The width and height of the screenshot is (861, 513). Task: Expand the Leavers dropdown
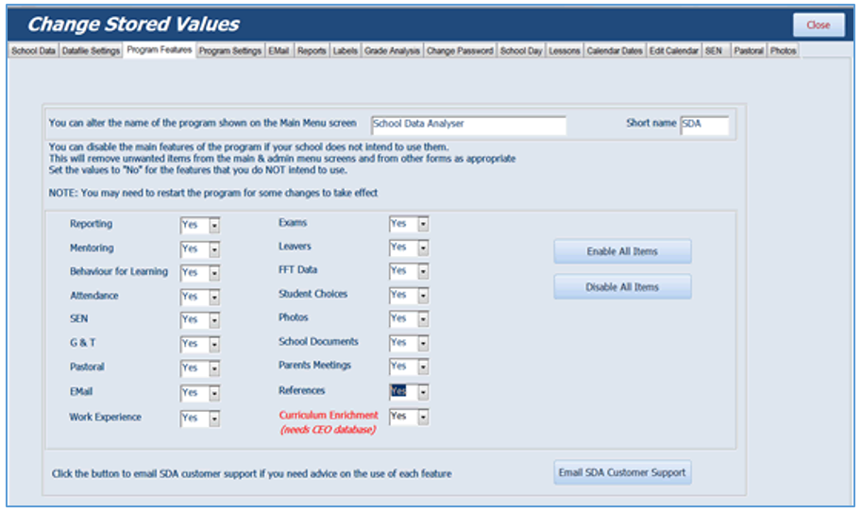coord(423,248)
